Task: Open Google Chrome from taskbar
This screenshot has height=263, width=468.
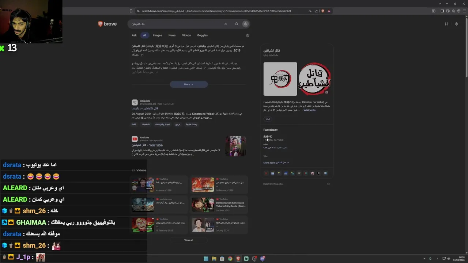Action: point(230,259)
